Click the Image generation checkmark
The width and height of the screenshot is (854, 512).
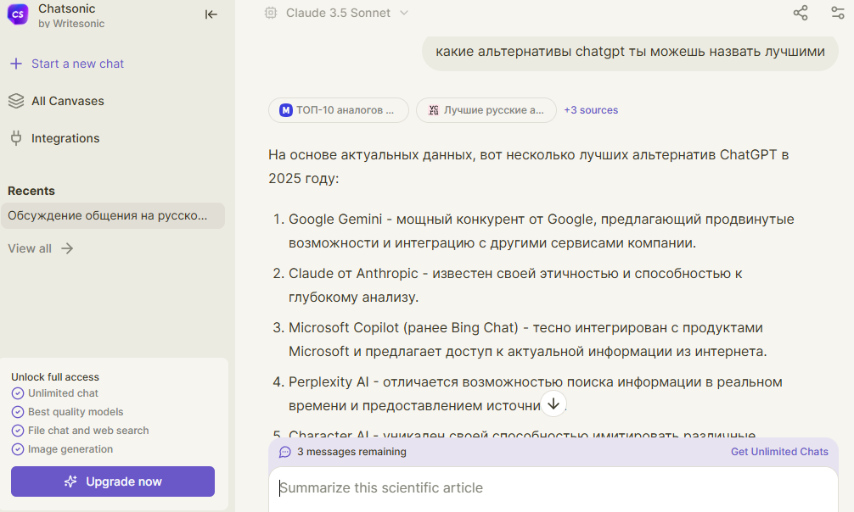coord(18,449)
